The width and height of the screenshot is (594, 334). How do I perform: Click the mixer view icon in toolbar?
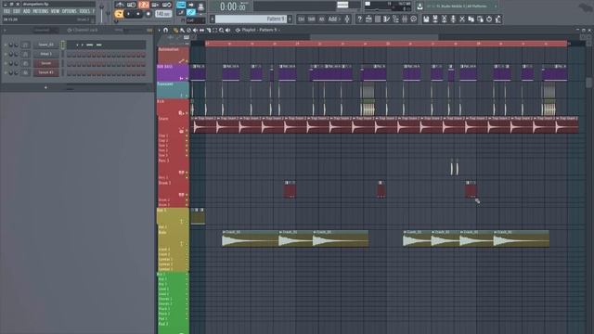pos(405,19)
